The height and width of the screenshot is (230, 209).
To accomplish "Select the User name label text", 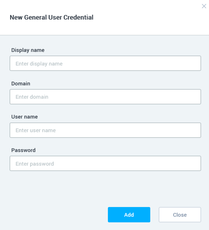I will tap(25, 117).
